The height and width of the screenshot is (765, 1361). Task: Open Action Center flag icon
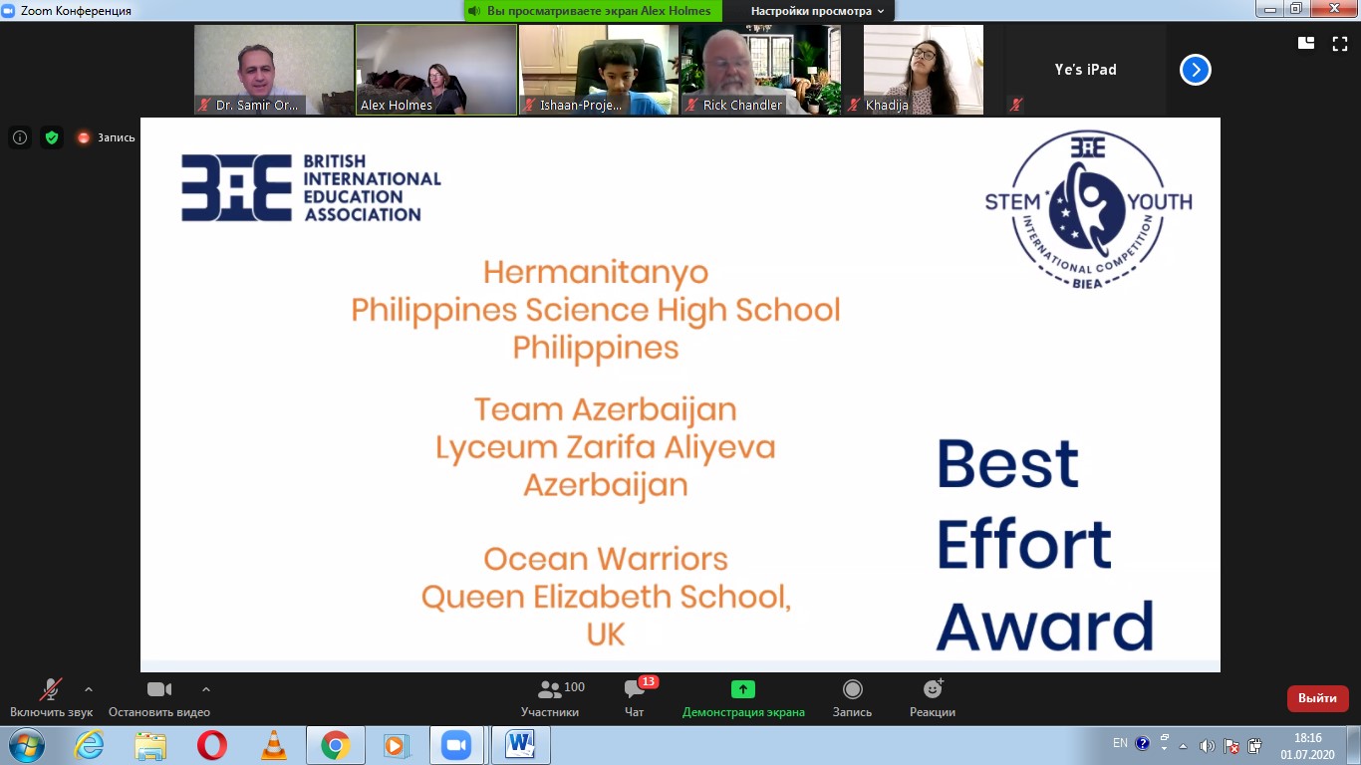(x=1231, y=746)
